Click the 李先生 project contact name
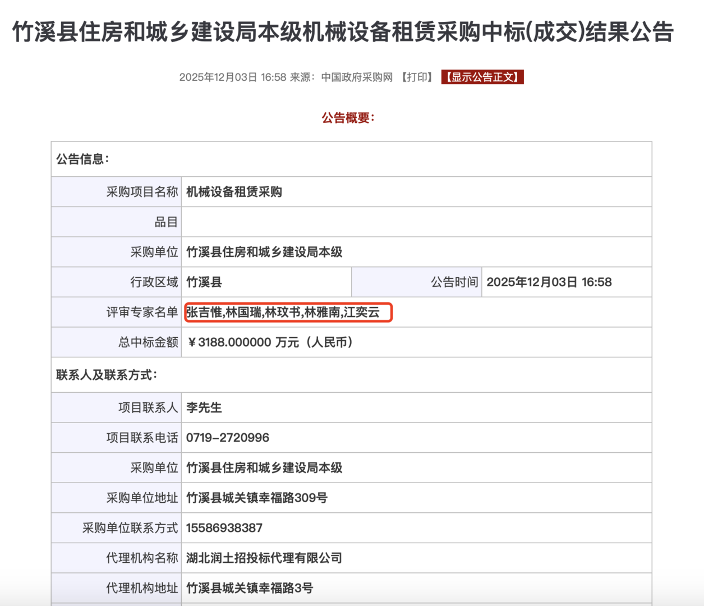Screen dimensions: 704x606 (204, 407)
